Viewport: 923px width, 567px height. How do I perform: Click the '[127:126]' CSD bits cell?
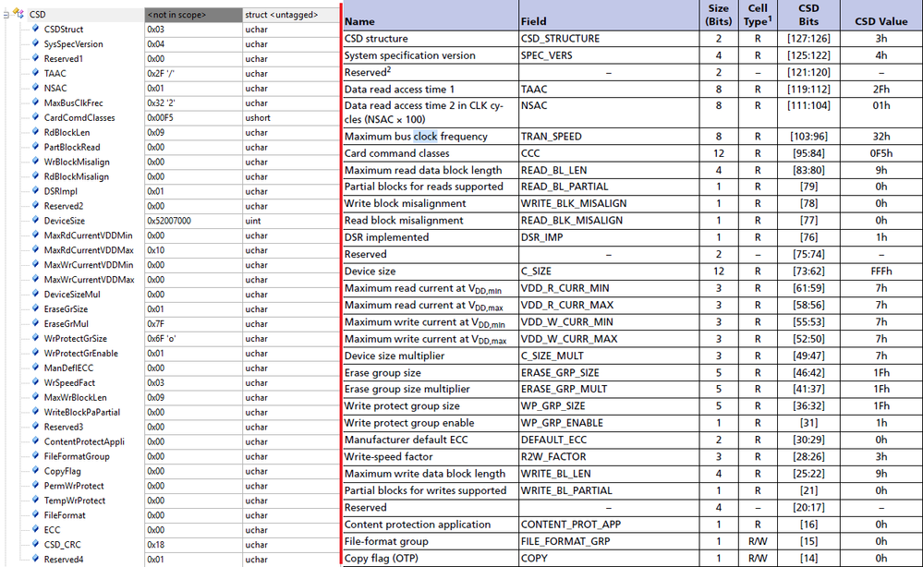[808, 38]
